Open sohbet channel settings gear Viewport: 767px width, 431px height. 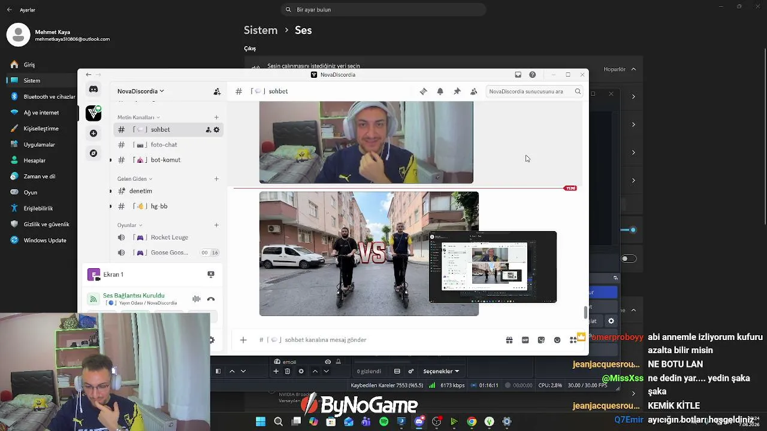click(216, 130)
